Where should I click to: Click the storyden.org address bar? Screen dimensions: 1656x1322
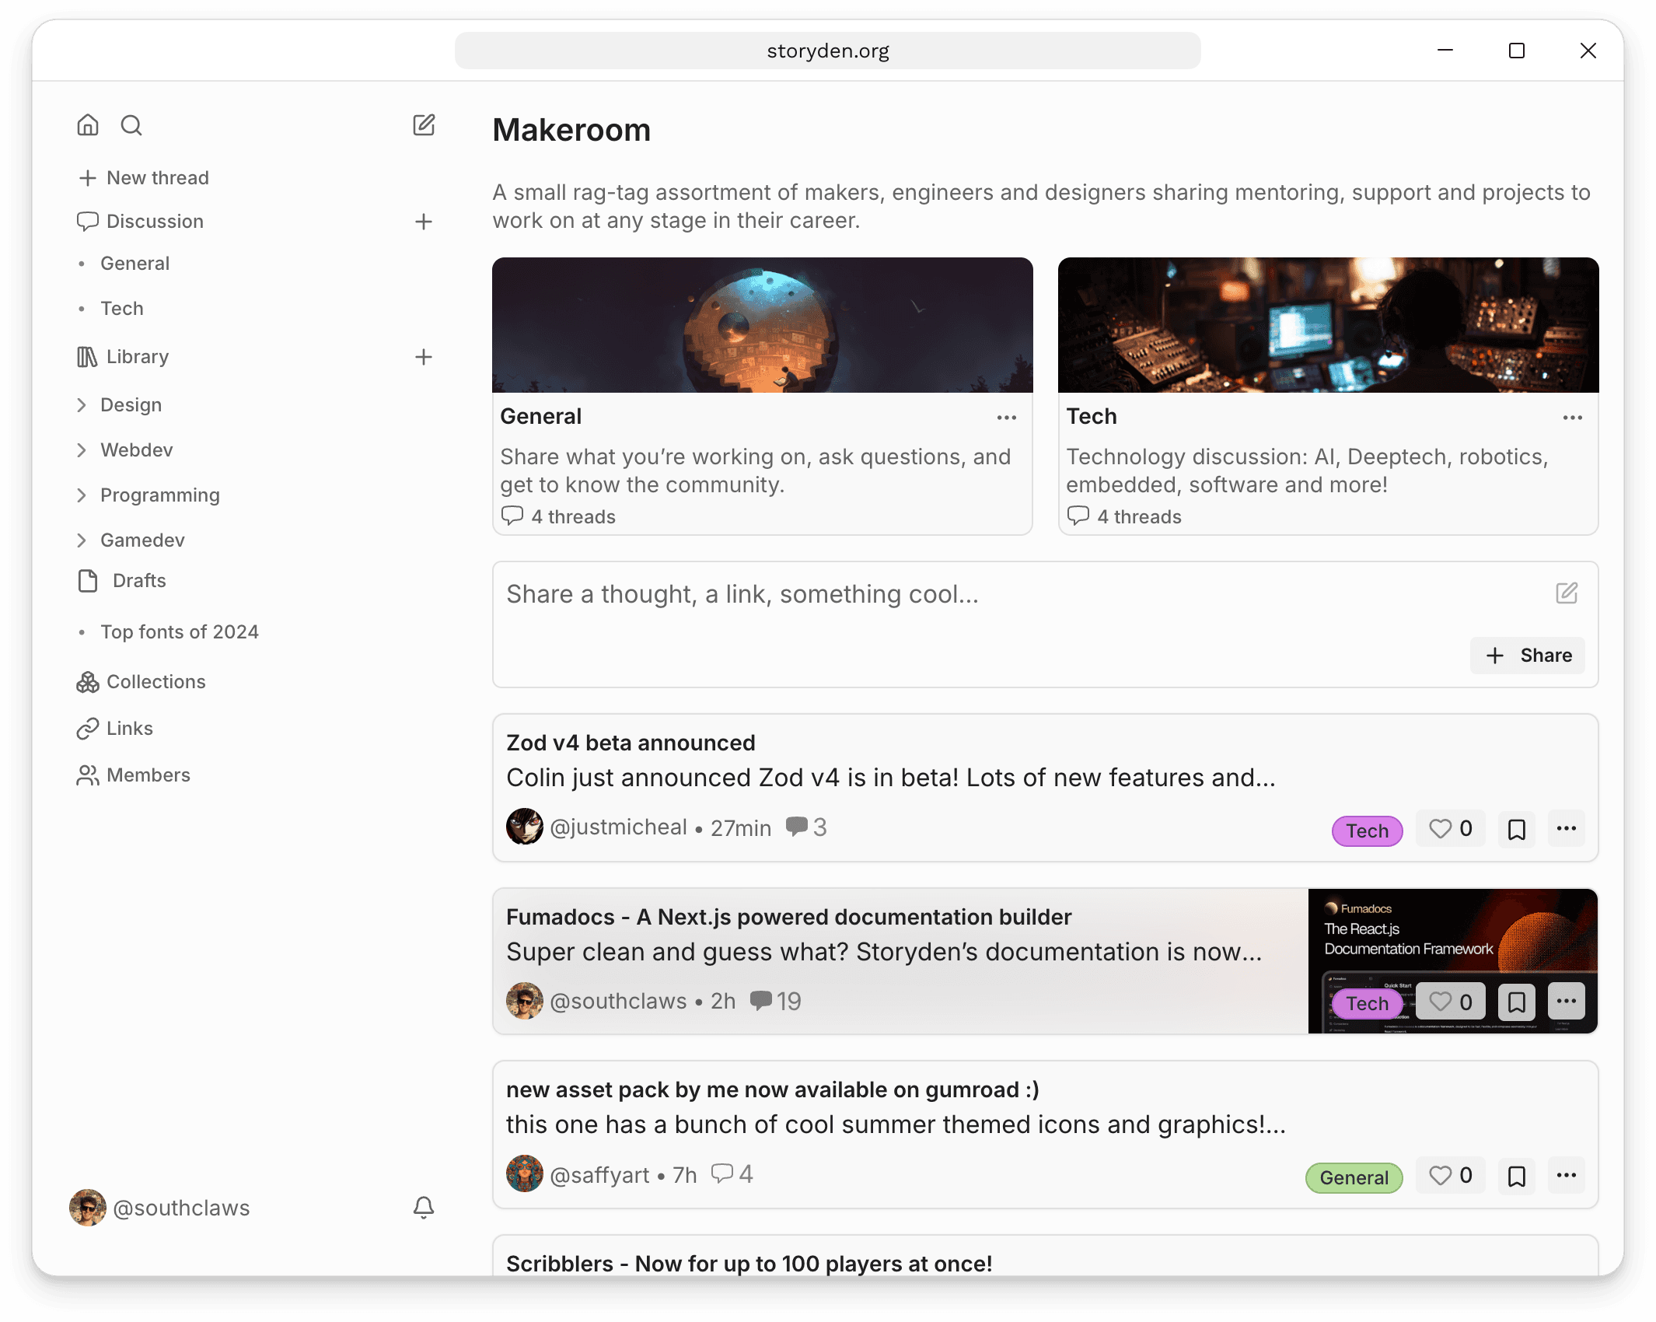[827, 51]
